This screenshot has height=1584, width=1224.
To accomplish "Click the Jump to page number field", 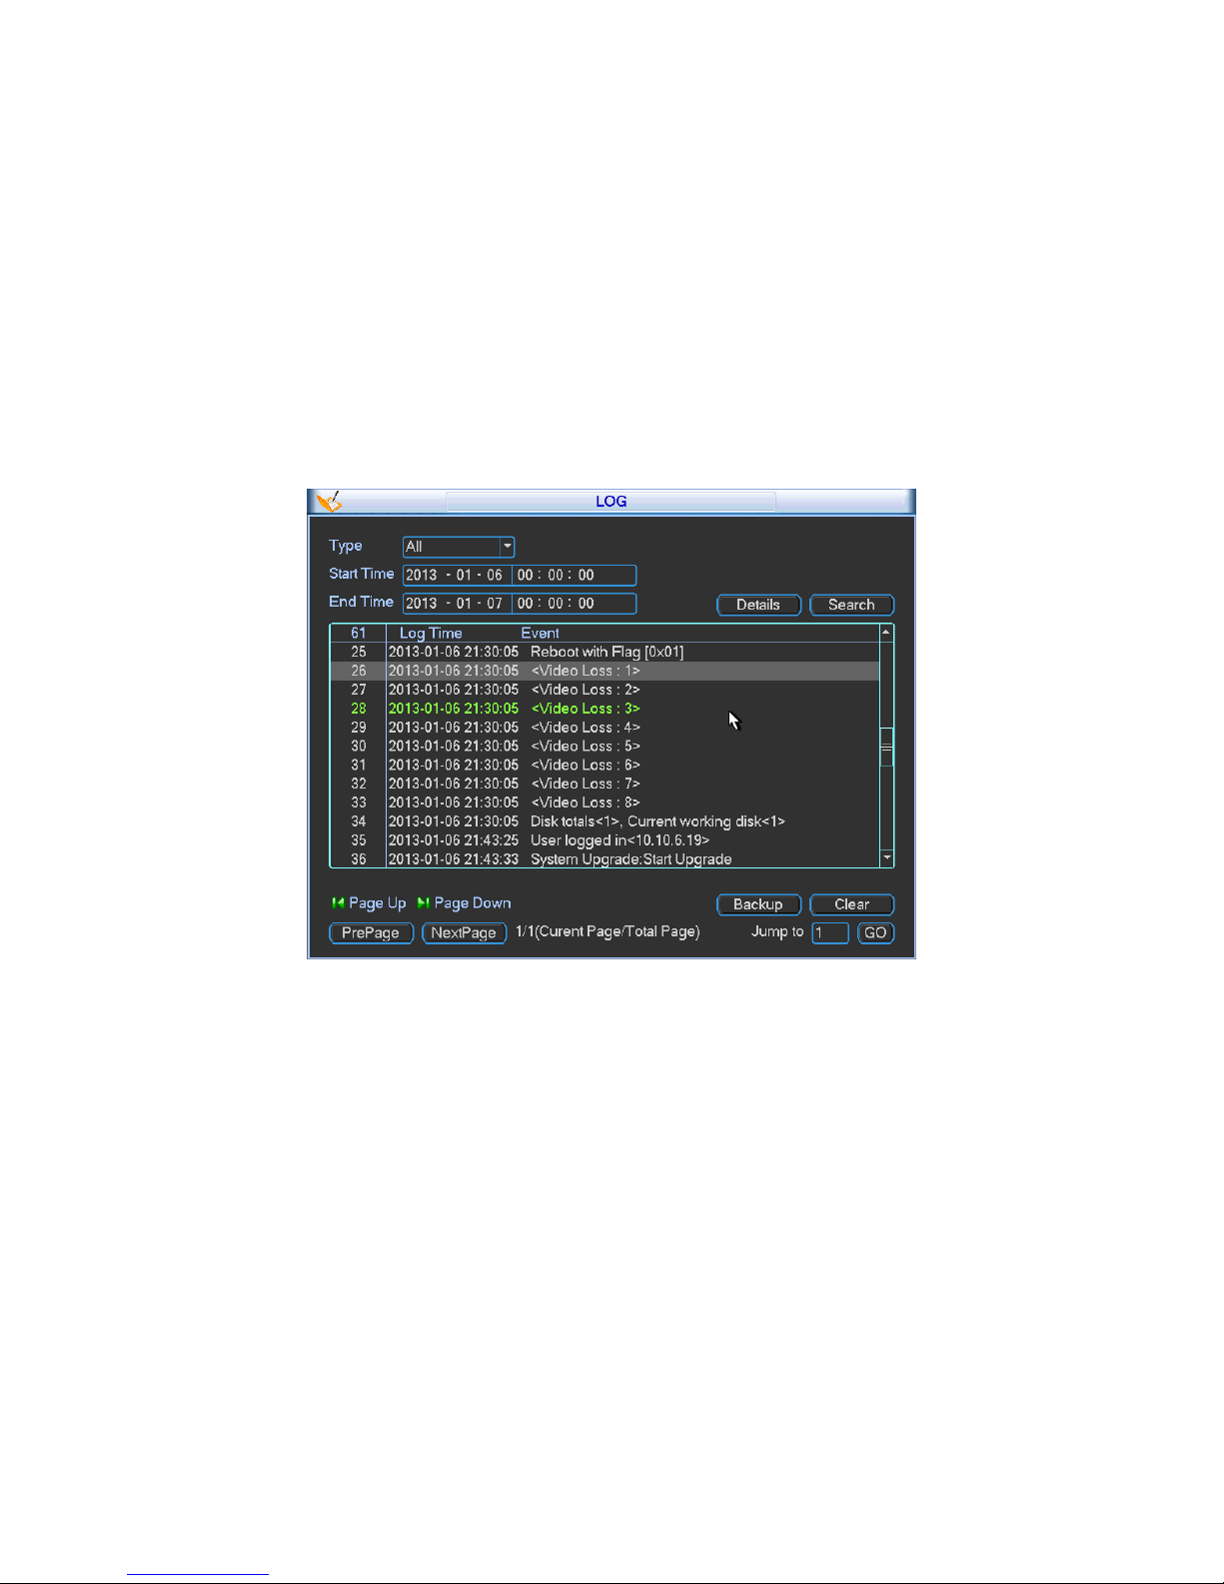I will pyautogui.click(x=830, y=932).
